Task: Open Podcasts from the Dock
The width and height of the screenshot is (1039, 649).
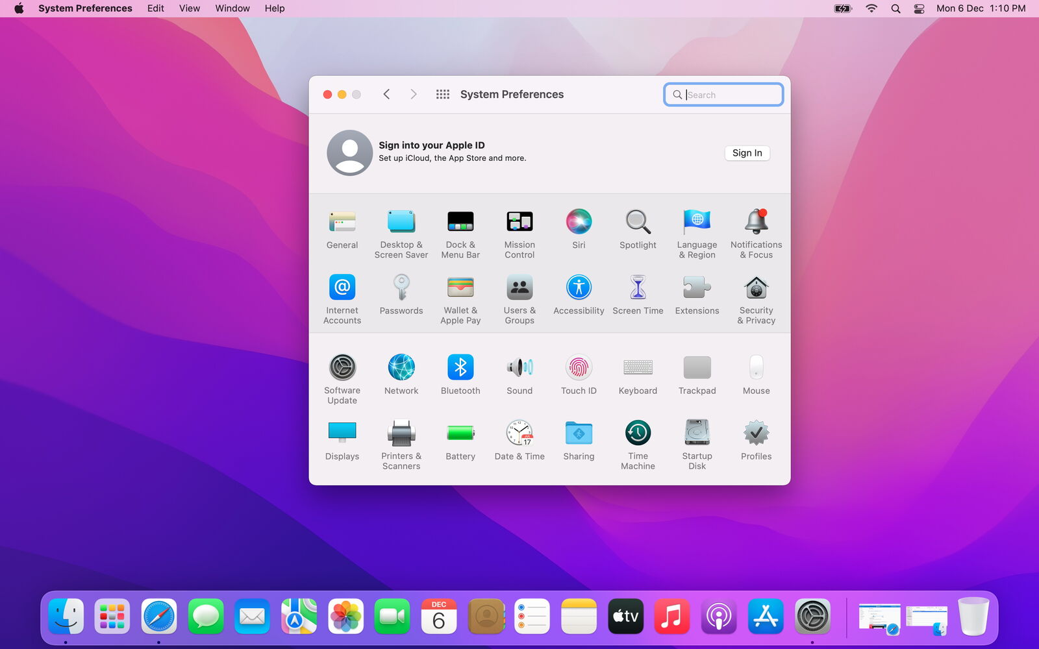Action: [719, 616]
